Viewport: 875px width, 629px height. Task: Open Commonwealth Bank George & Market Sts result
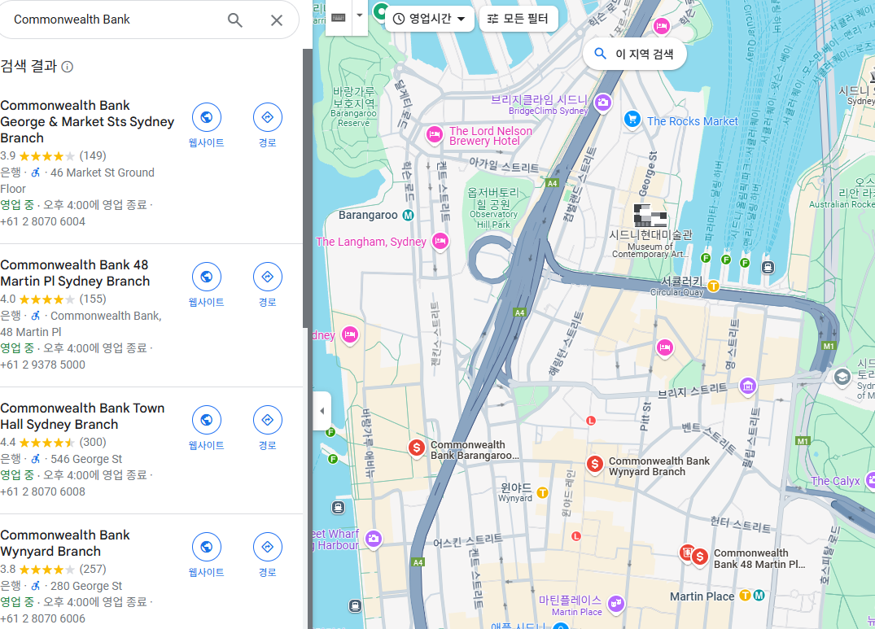(x=87, y=121)
